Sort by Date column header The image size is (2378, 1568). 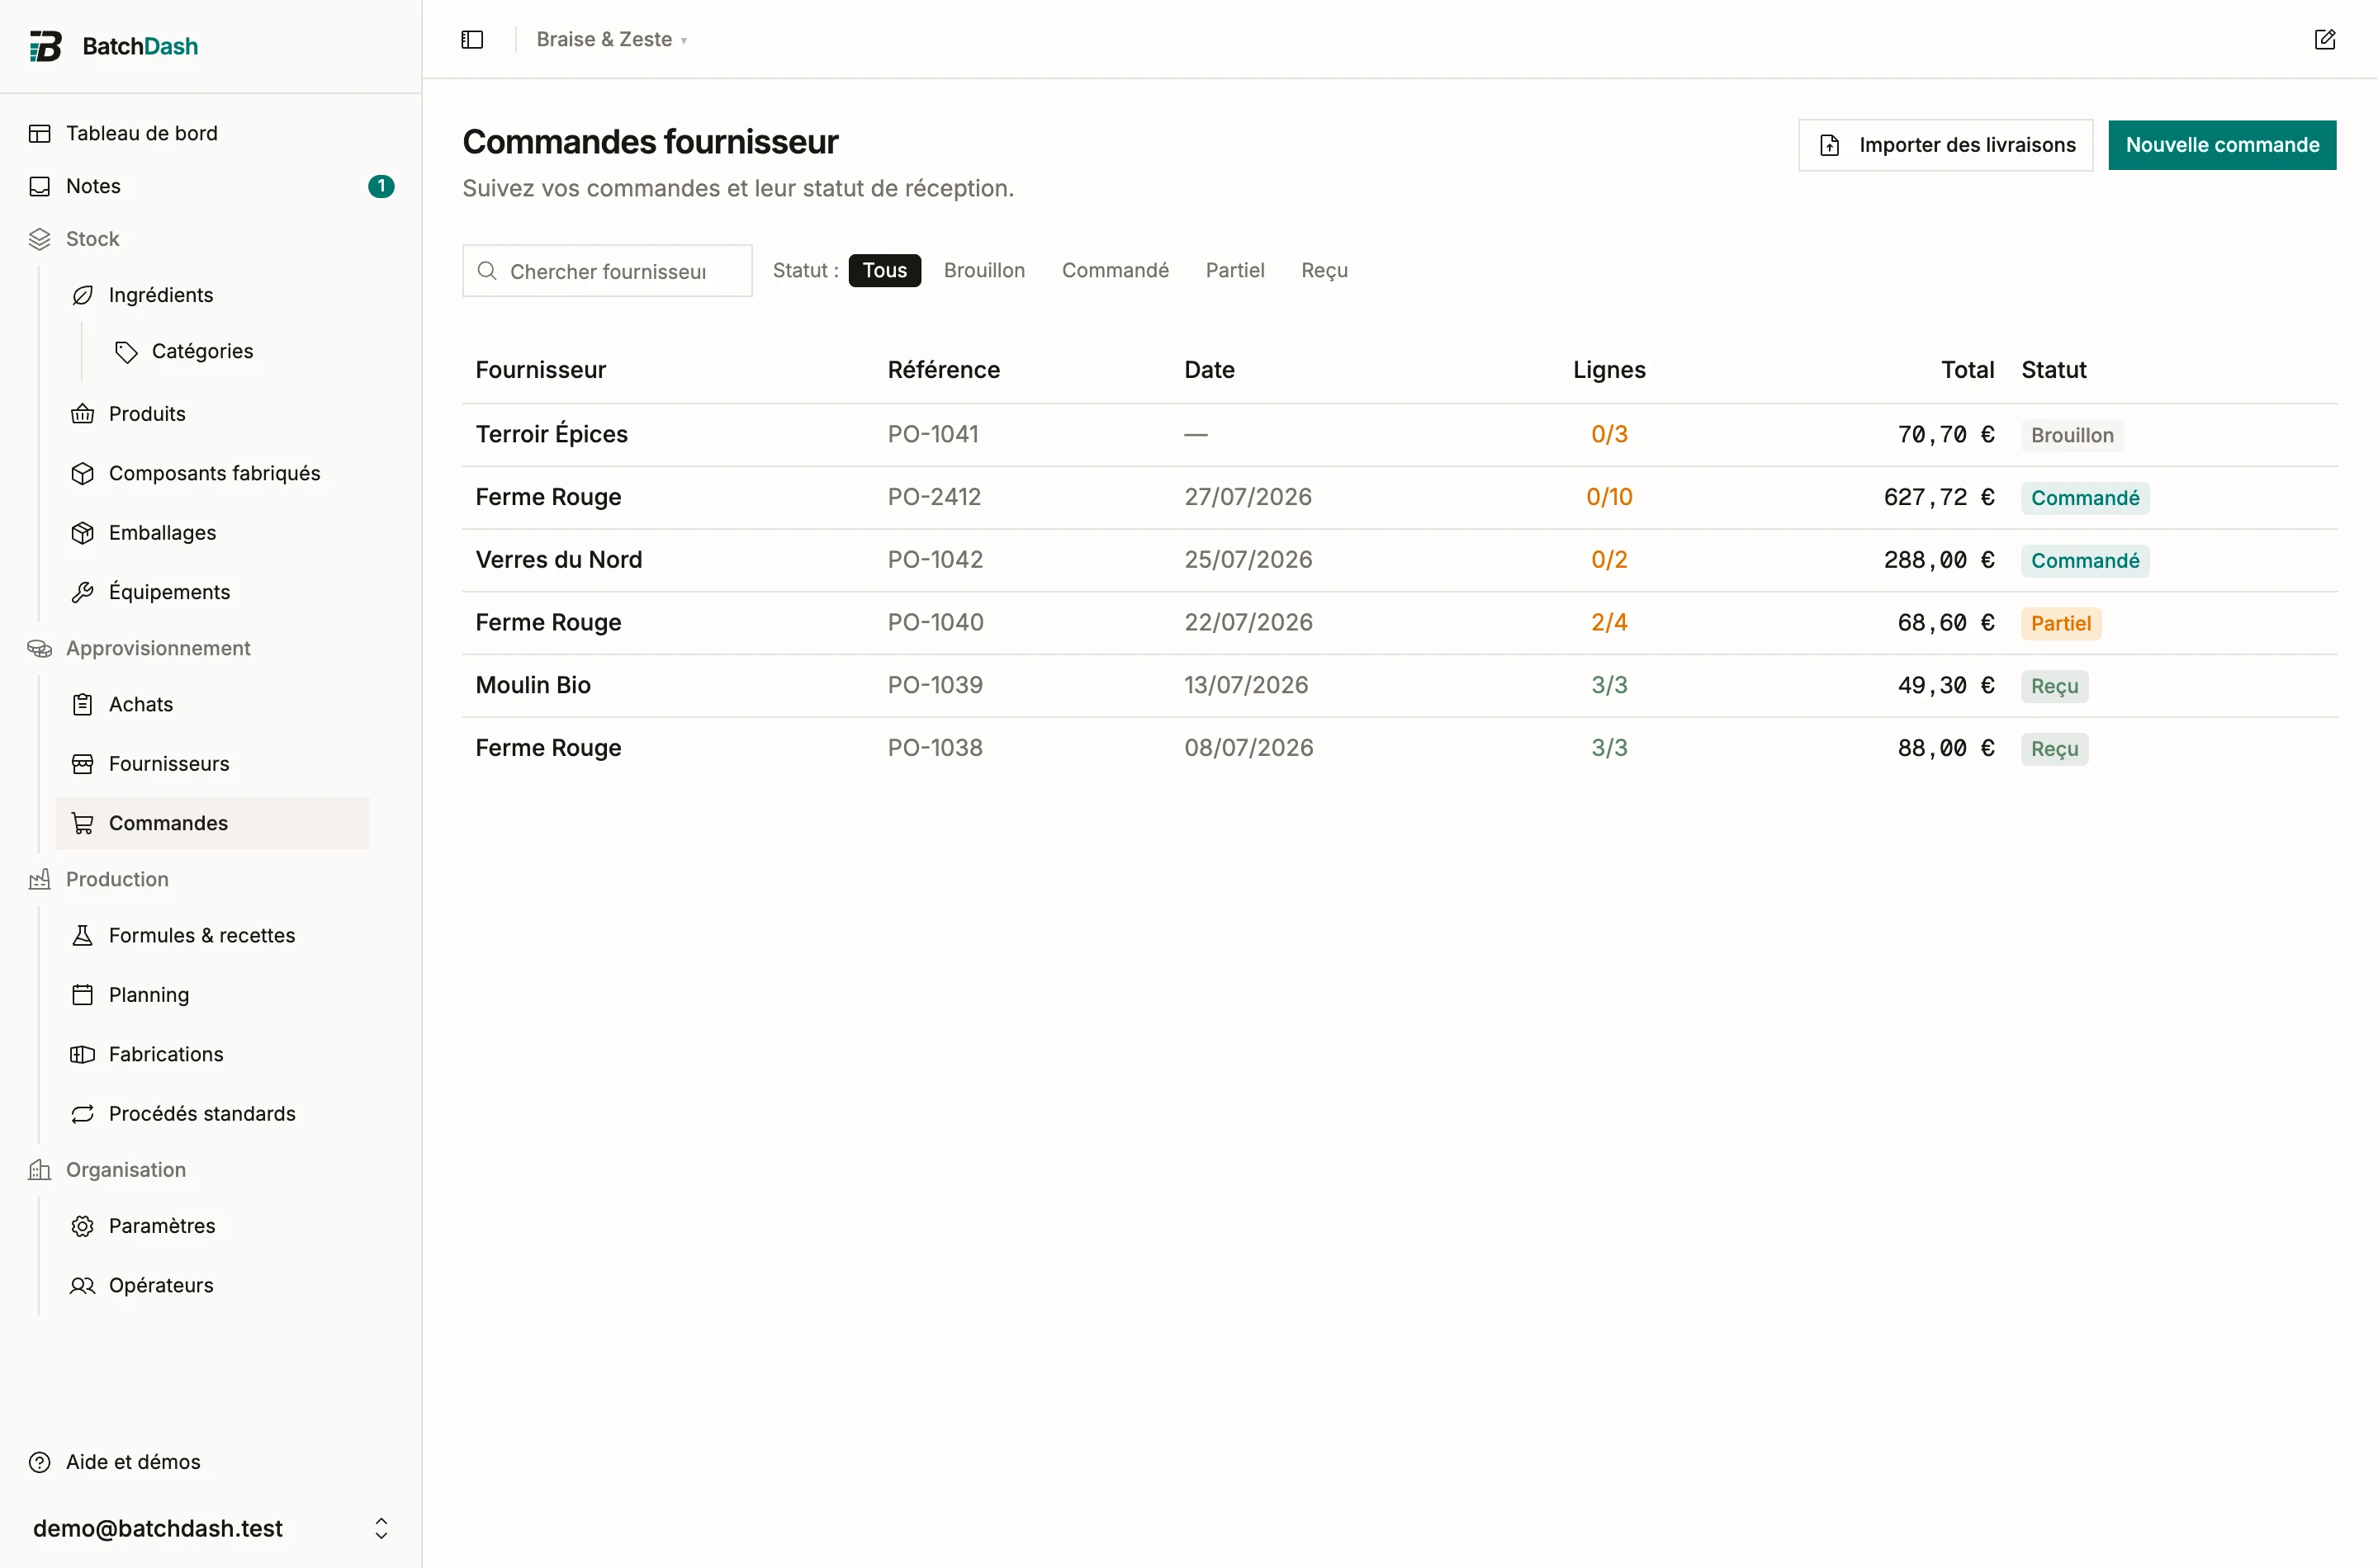tap(1210, 370)
